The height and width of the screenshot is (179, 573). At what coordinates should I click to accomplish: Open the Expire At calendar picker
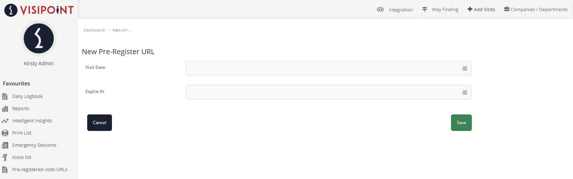point(465,93)
